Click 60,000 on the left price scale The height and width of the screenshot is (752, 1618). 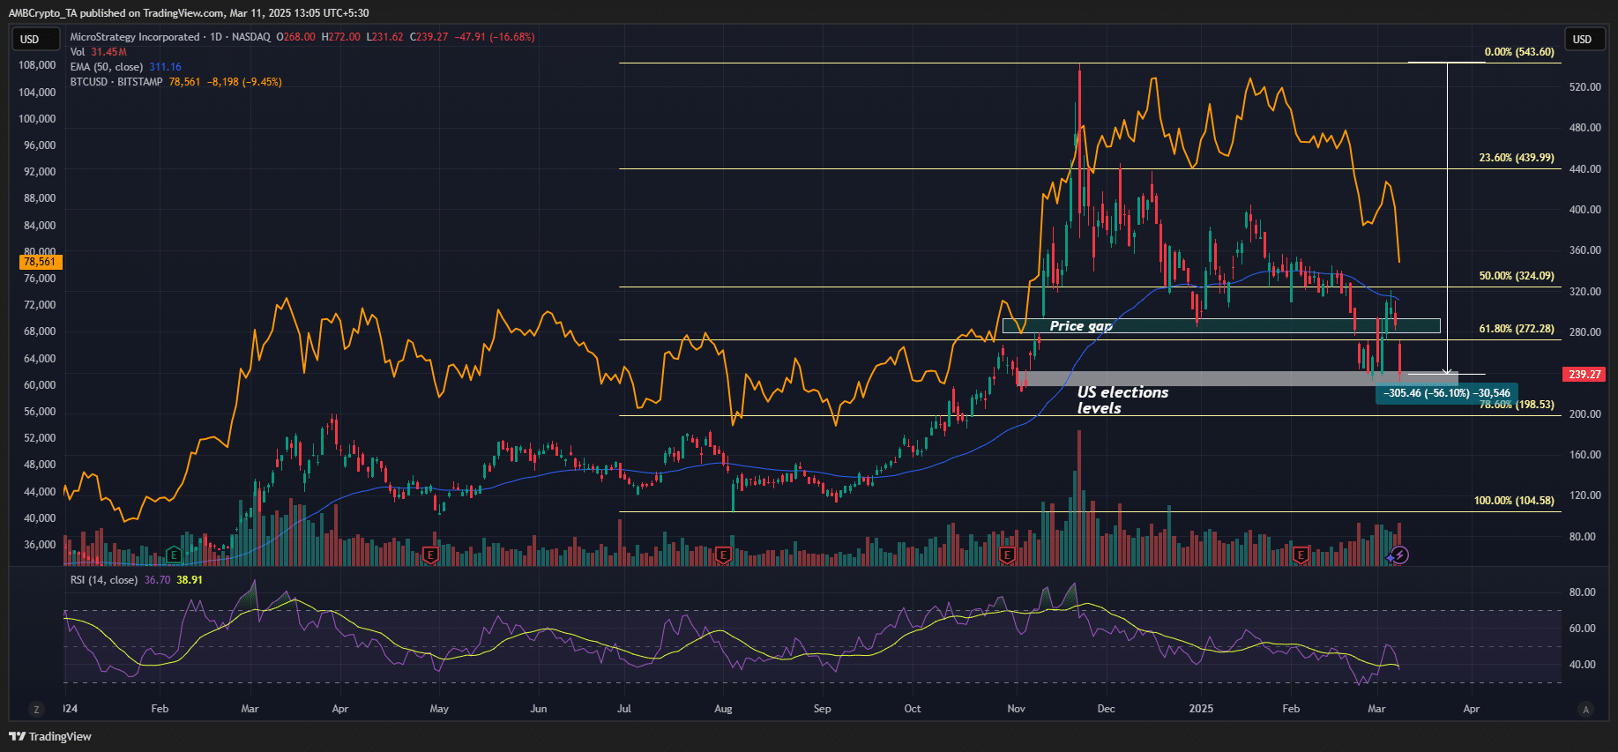tap(40, 385)
